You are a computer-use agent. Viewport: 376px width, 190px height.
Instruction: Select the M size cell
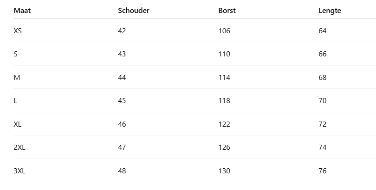(17, 78)
